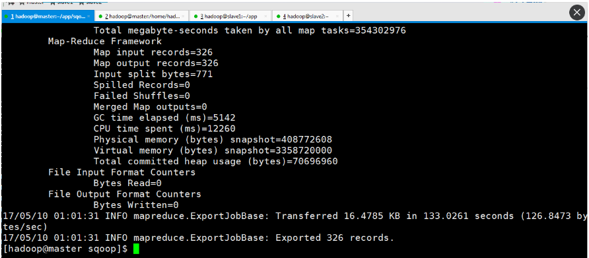Close the hadoop@slave1 session tab
The width and height of the screenshot is (589, 258).
pos(265,16)
